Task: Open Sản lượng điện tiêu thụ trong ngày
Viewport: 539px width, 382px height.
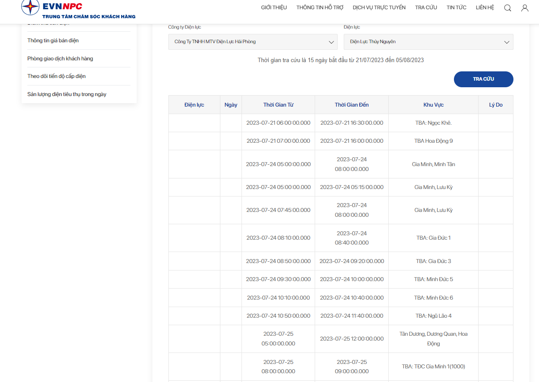Action: coord(67,94)
